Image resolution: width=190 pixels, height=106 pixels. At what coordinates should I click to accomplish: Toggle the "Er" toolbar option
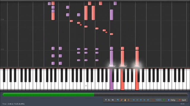109,100
